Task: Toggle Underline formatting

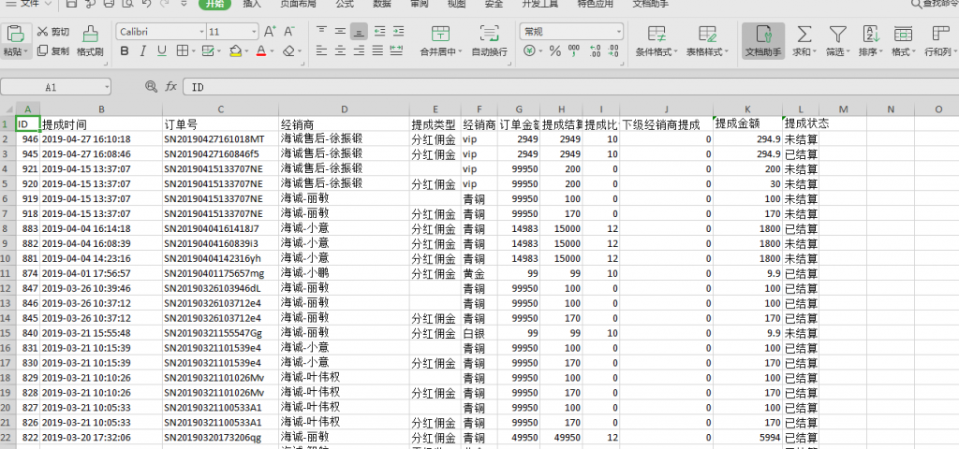Action: (x=161, y=51)
